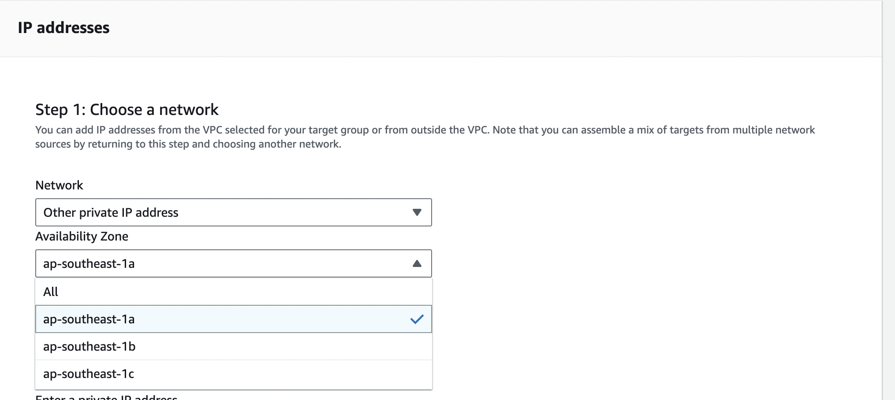Click the Network field label
The image size is (895, 400).
(x=59, y=185)
